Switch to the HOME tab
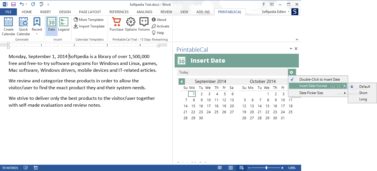The width and height of the screenshot is (377, 171). click(27, 12)
